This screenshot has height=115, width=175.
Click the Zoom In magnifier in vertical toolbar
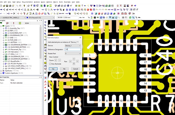point(45,25)
